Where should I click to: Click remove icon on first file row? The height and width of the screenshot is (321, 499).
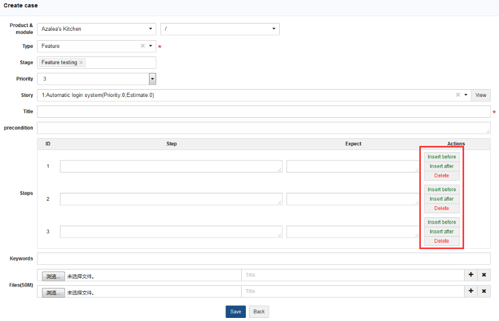[484, 275]
